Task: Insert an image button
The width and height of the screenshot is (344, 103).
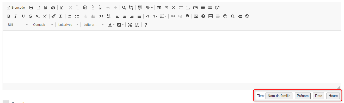Action: [x=210, y=8]
